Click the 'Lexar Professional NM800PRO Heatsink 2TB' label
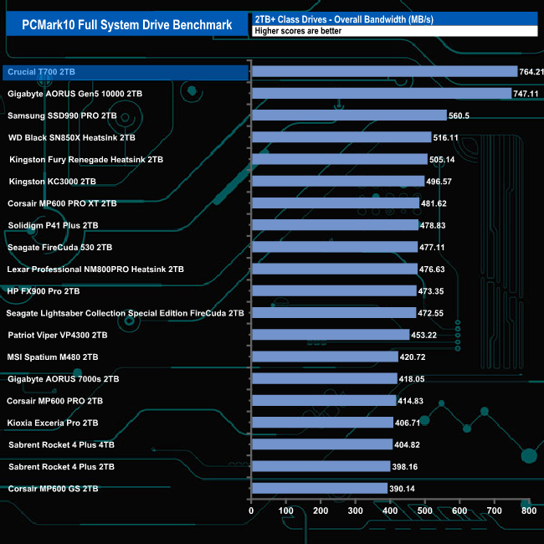Image resolution: width=544 pixels, height=544 pixels. 95,269
